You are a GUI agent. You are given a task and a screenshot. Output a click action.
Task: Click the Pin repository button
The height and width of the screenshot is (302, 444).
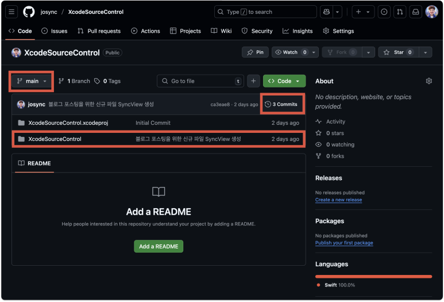(x=255, y=52)
